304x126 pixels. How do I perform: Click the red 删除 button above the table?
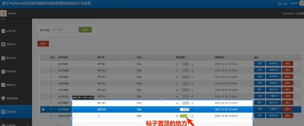tap(43, 44)
